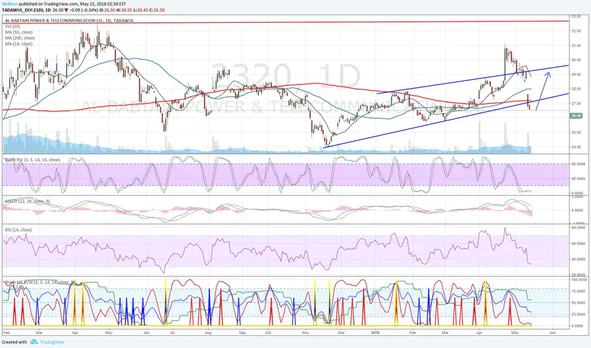
Task: Click the 27.00 price axis label
Action: tap(576, 104)
